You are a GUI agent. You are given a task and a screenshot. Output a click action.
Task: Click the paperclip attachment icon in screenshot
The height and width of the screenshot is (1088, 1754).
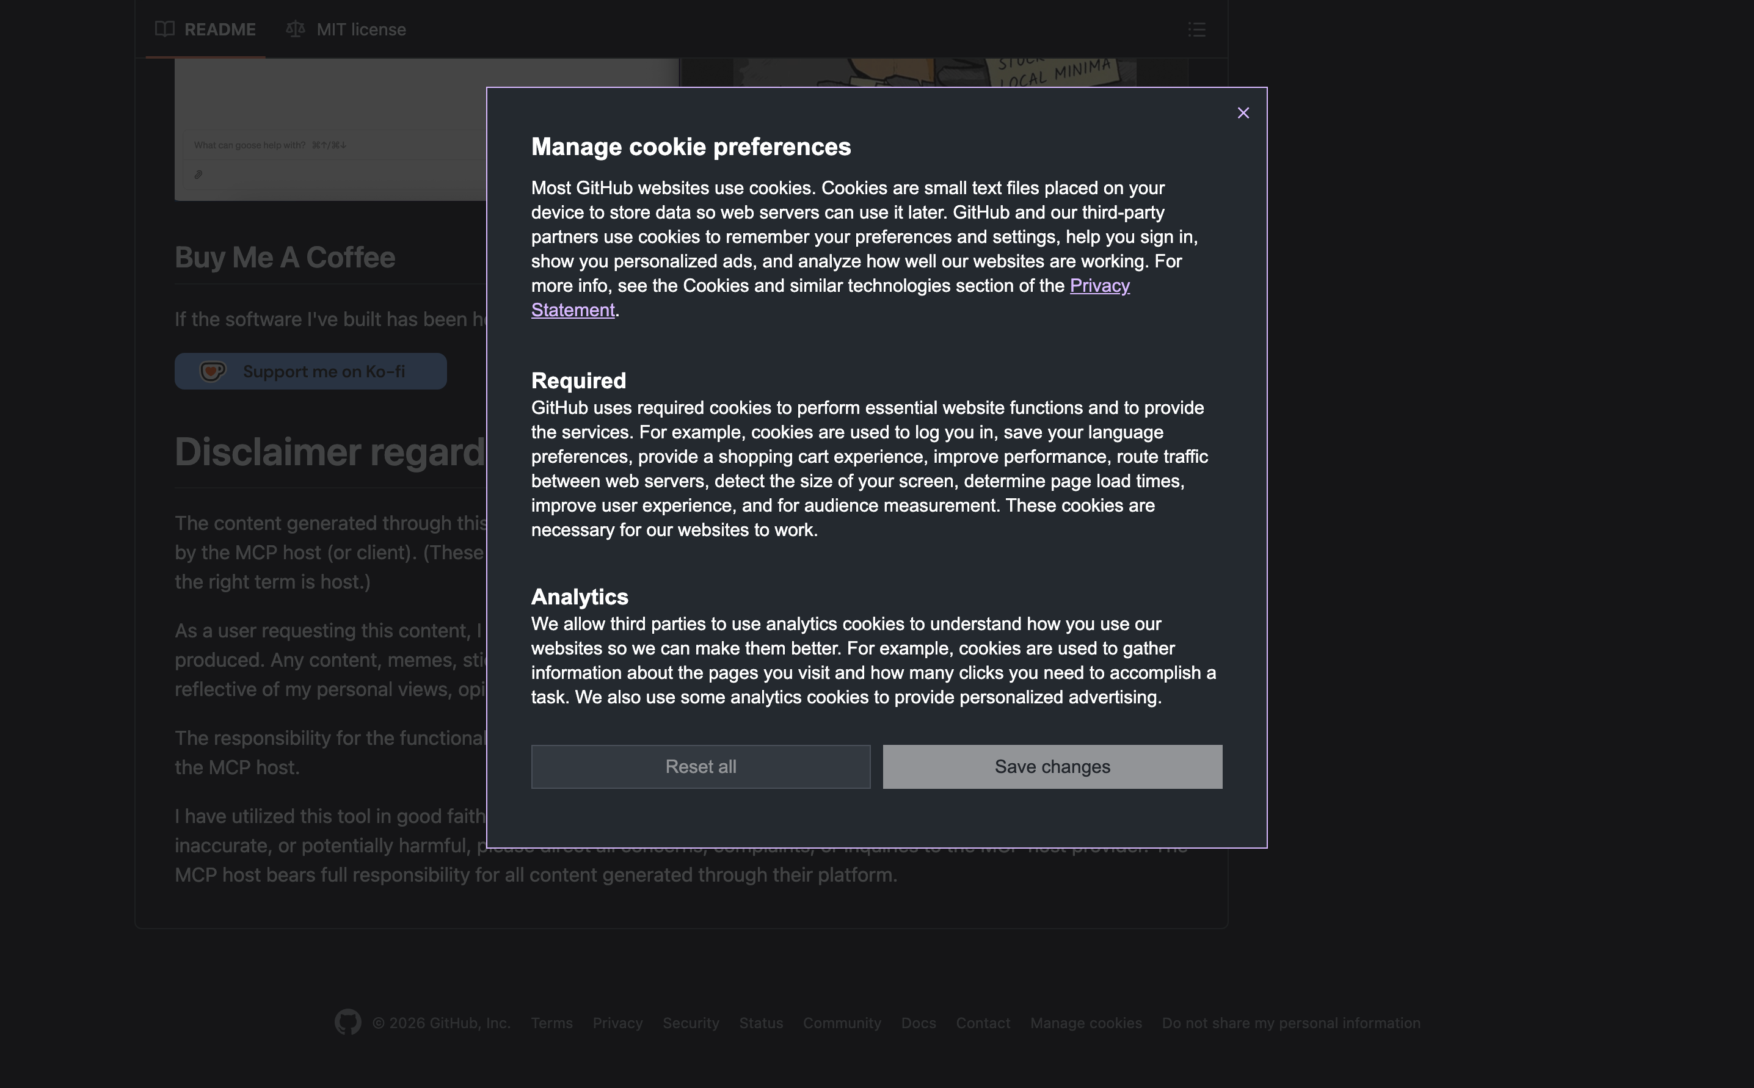(198, 174)
